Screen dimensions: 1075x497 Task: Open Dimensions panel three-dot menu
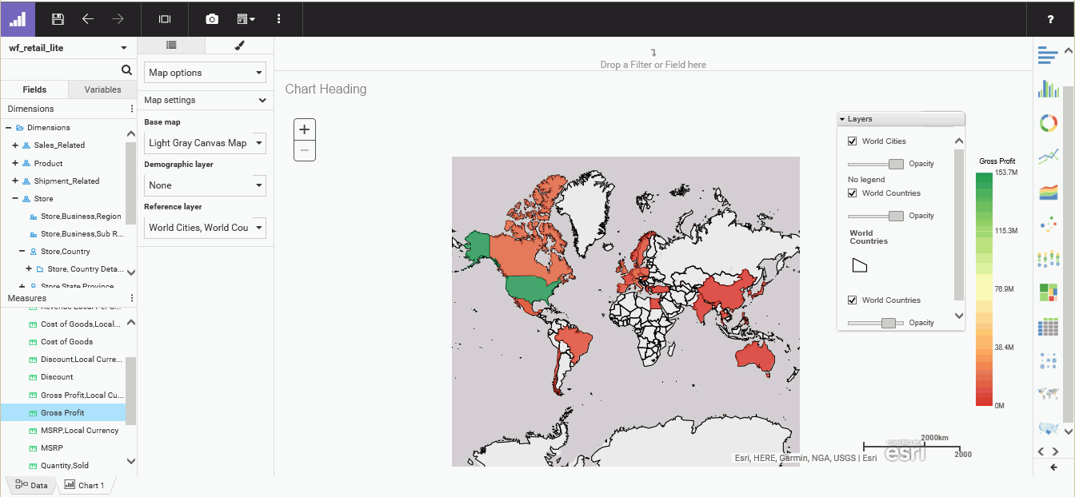point(132,109)
